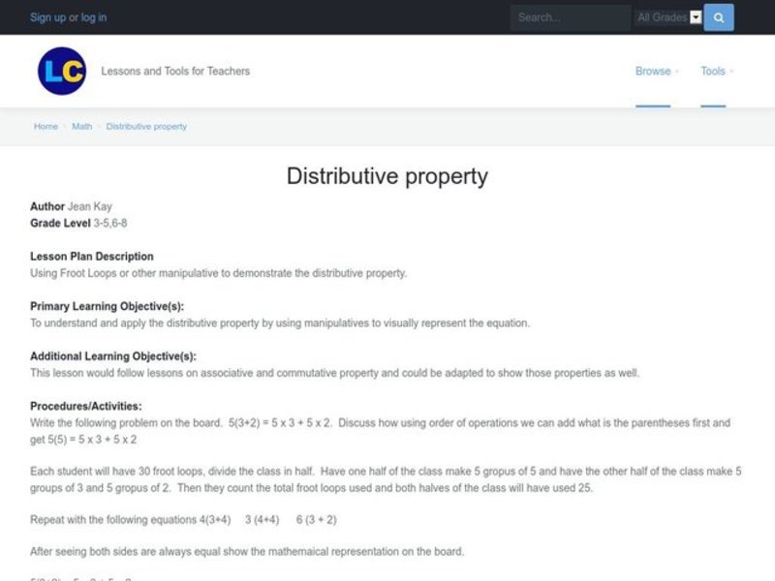Click the Sign up link
Screen dimensions: 775x581
coord(46,16)
